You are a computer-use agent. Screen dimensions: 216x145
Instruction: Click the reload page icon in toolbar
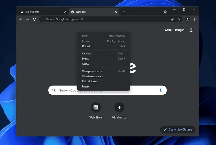[34, 19]
